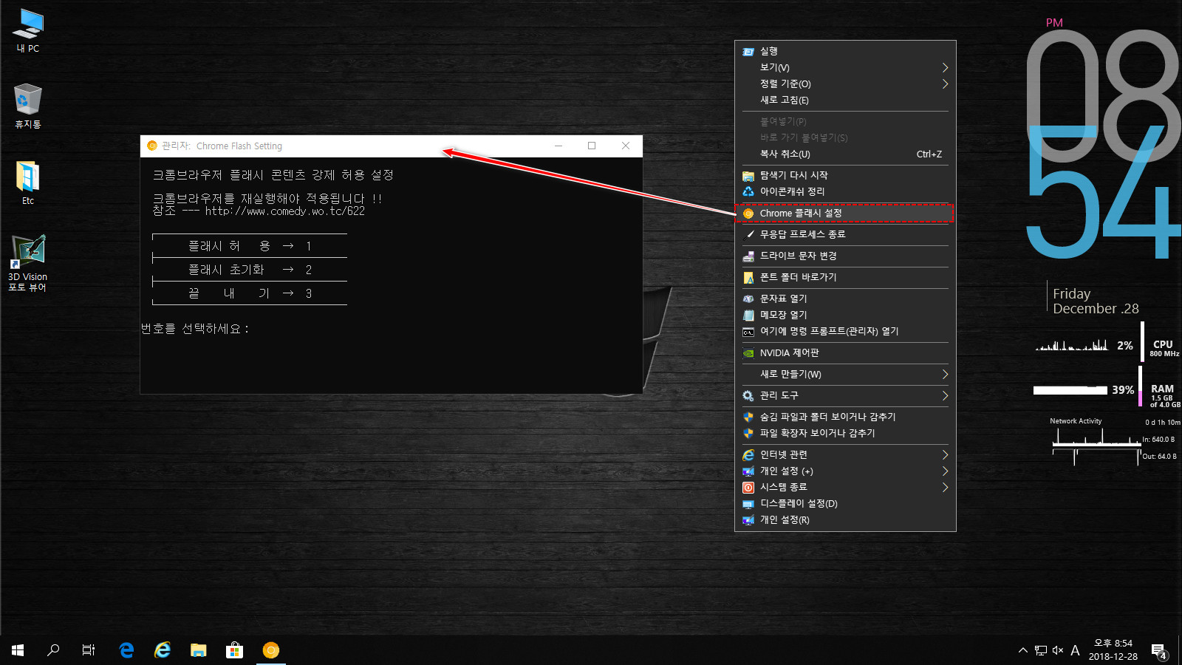The width and height of the screenshot is (1182, 665).
Task: Expand the 개인 설정 (+) submenu
Action: [845, 471]
